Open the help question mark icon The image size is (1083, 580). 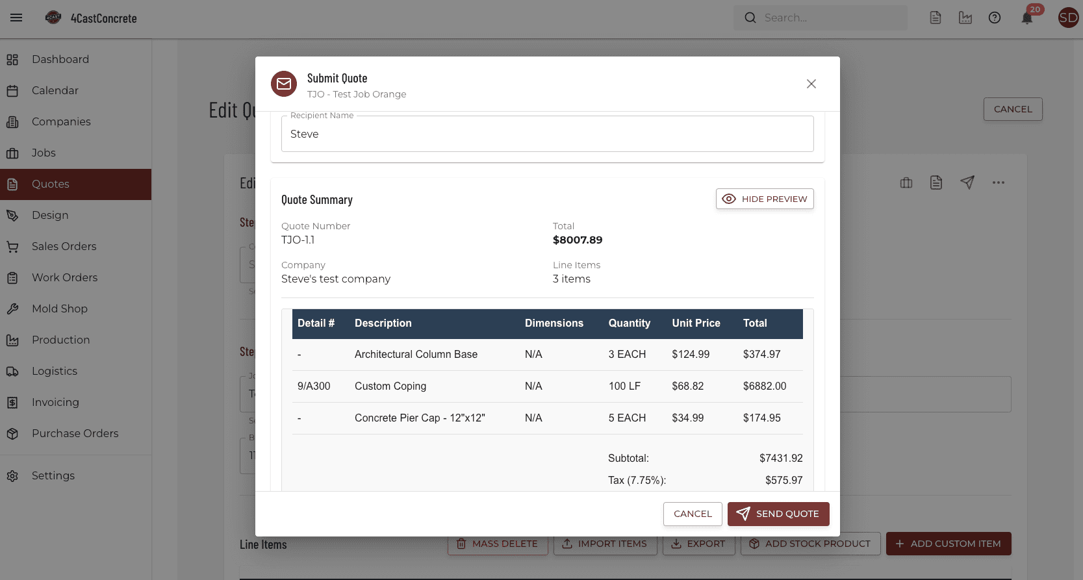995,18
